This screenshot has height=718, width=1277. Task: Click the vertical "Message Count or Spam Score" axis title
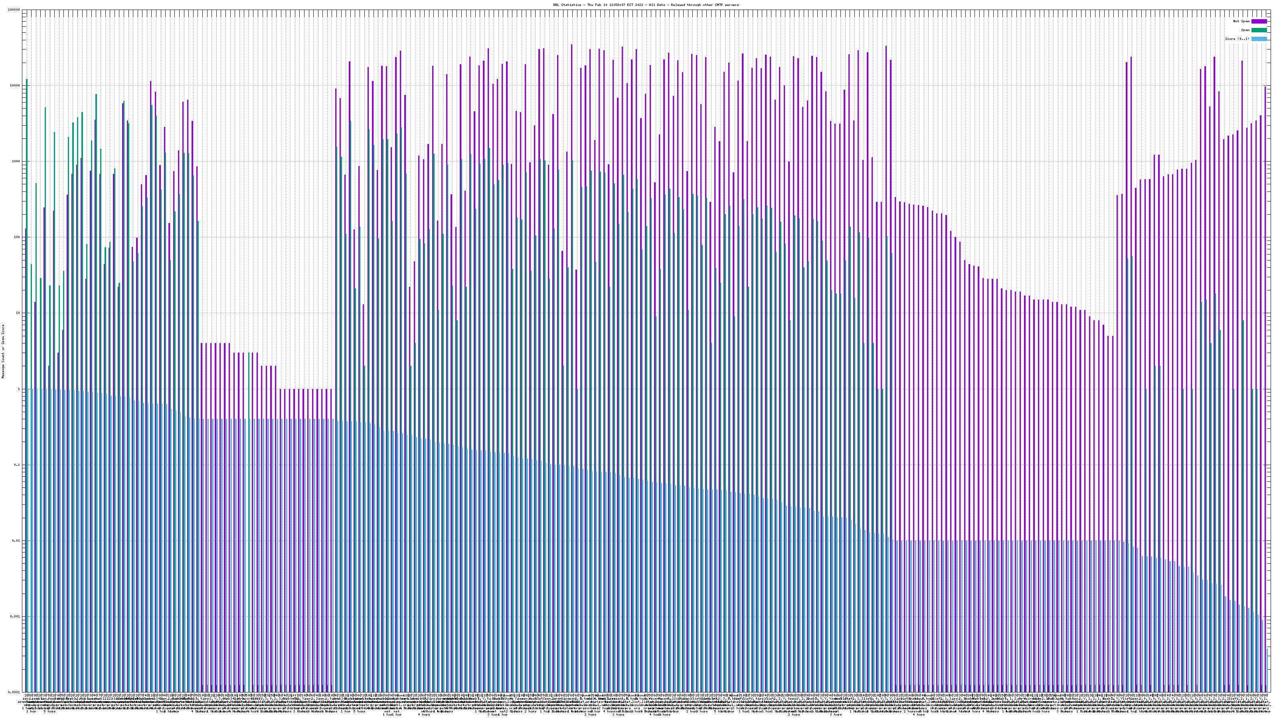click(2, 351)
